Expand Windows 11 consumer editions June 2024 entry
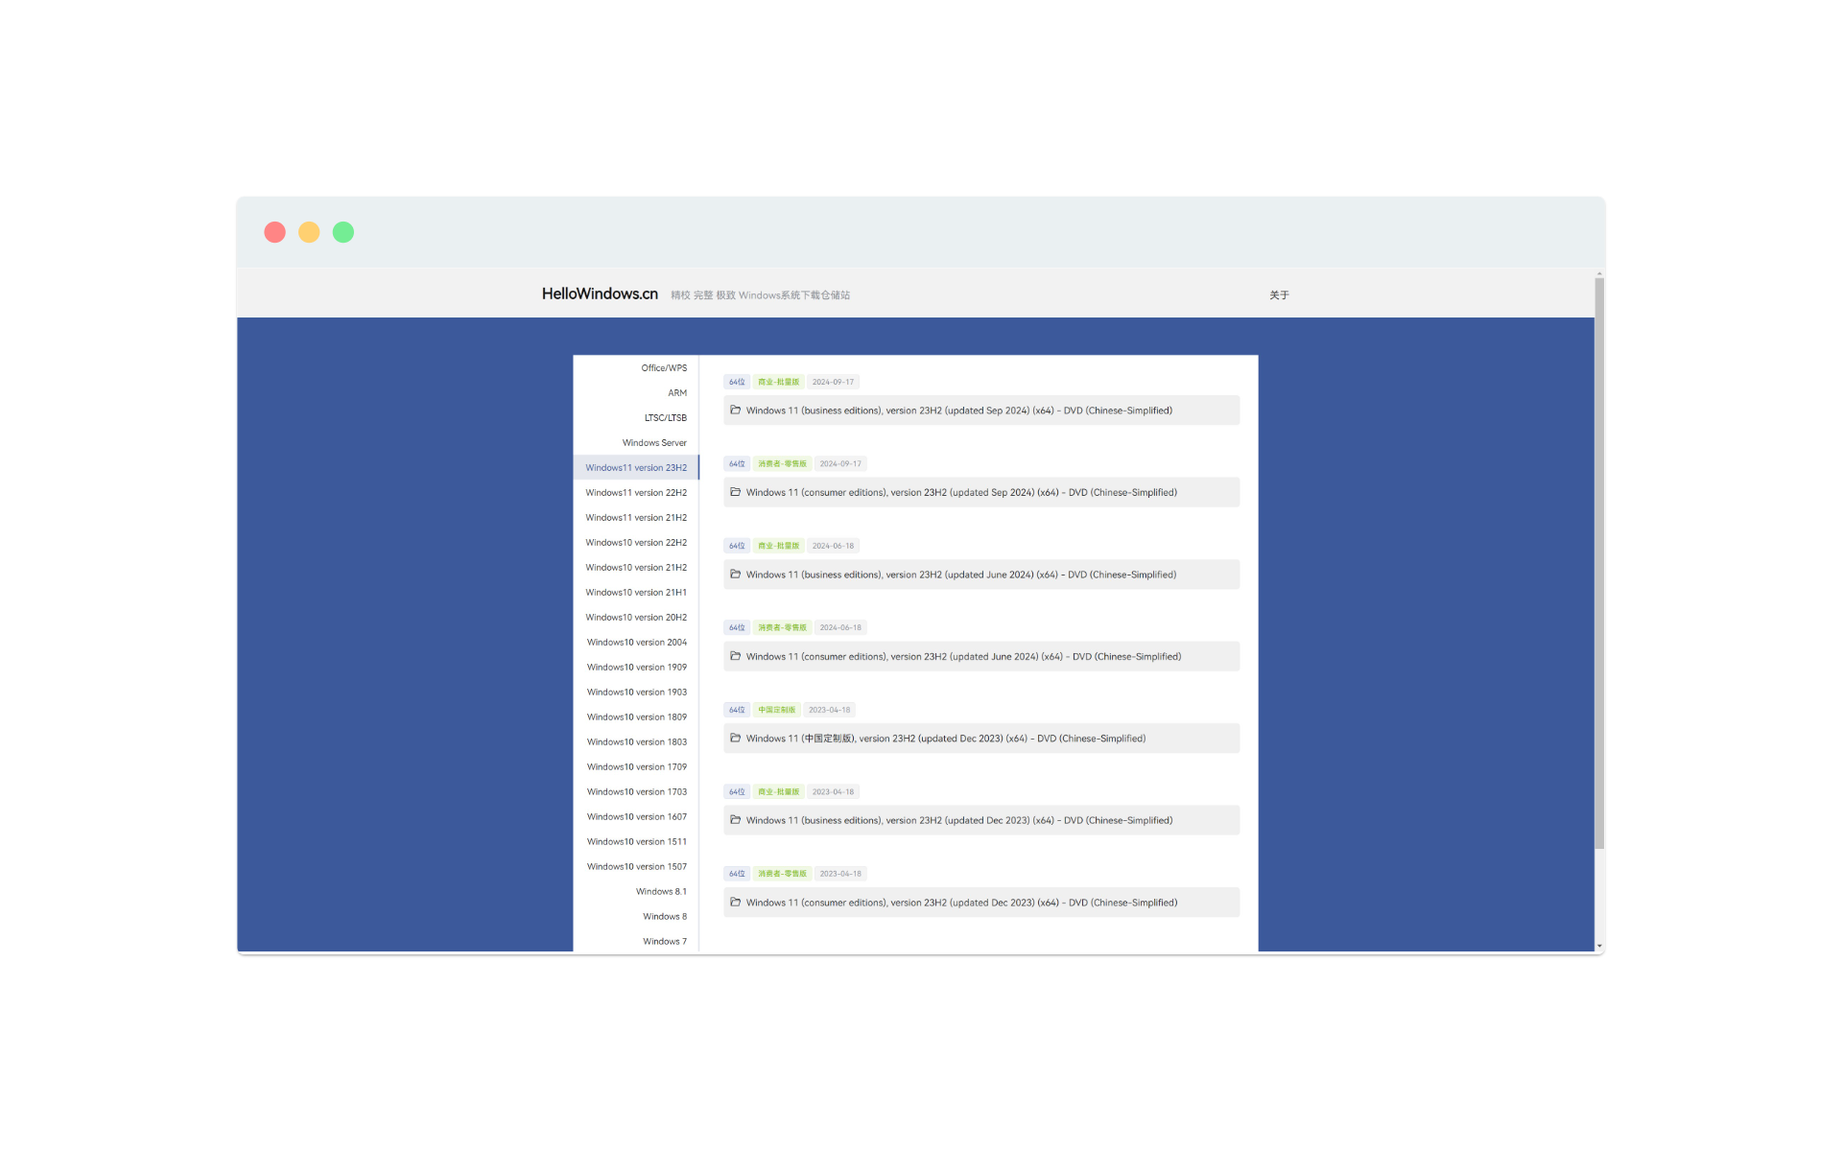Viewport: 1842px width, 1151px height. tap(963, 657)
